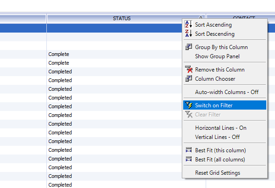275x188 pixels.
Task: Toggle Auto-width Columns - Off
Action: (224, 92)
